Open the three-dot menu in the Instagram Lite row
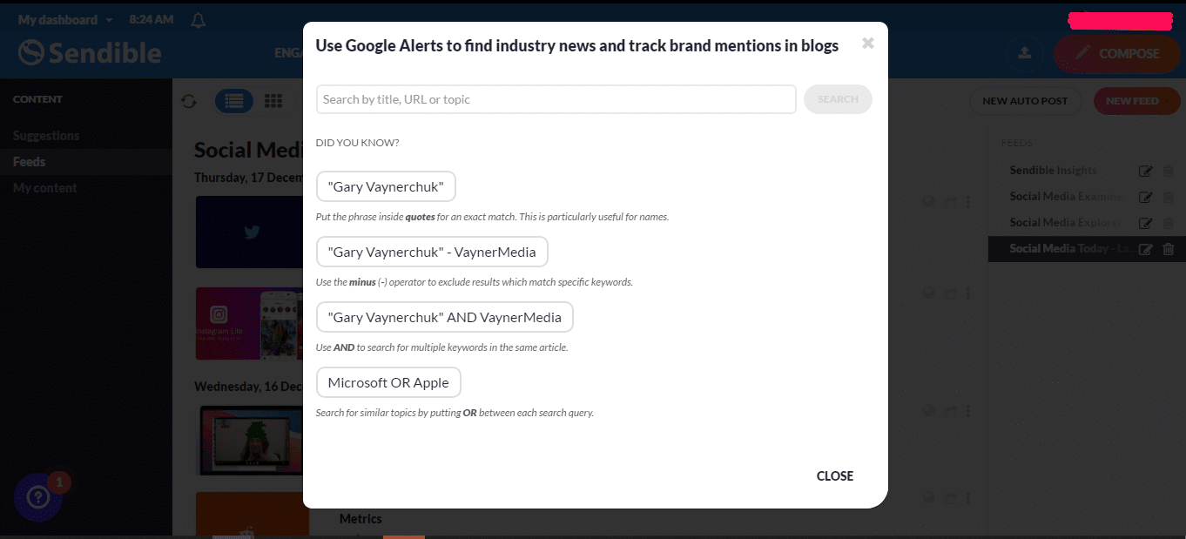The image size is (1186, 539). point(968,294)
